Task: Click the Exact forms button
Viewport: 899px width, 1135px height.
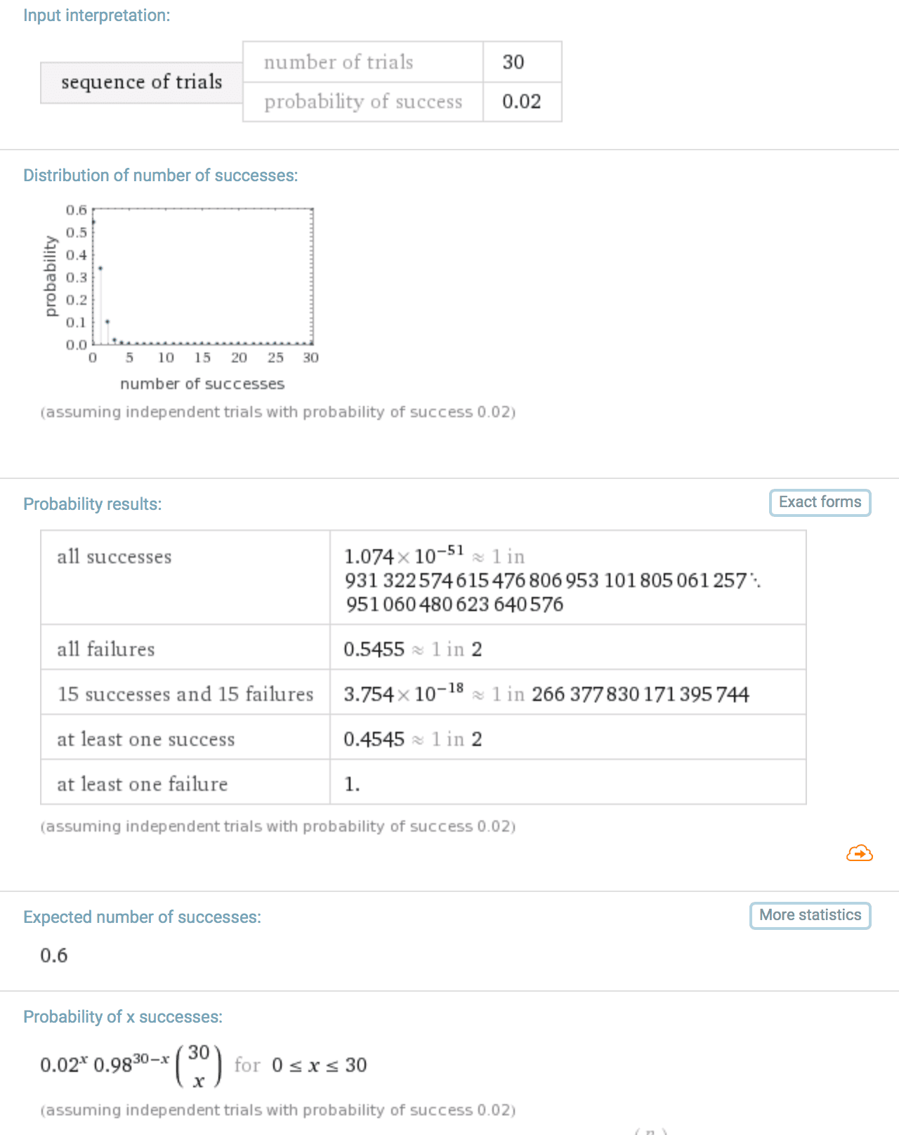Action: pos(820,502)
